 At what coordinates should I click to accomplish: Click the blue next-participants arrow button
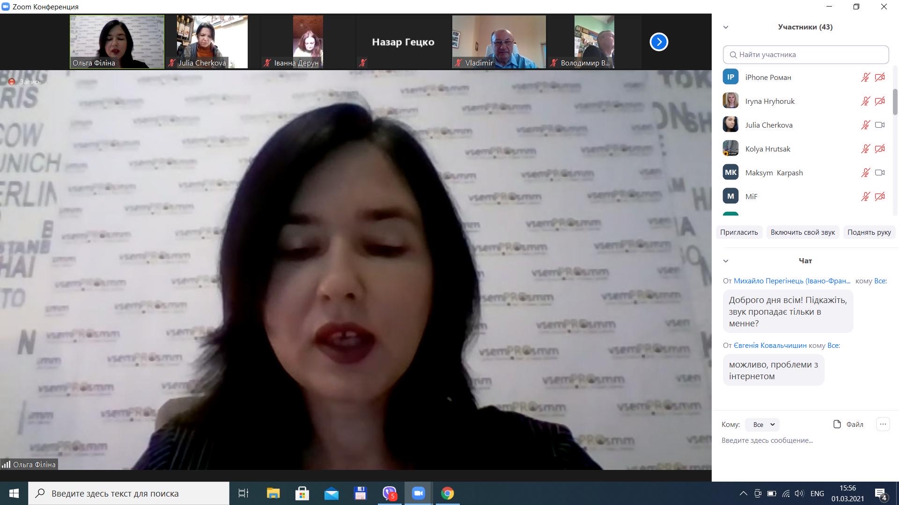(x=658, y=42)
